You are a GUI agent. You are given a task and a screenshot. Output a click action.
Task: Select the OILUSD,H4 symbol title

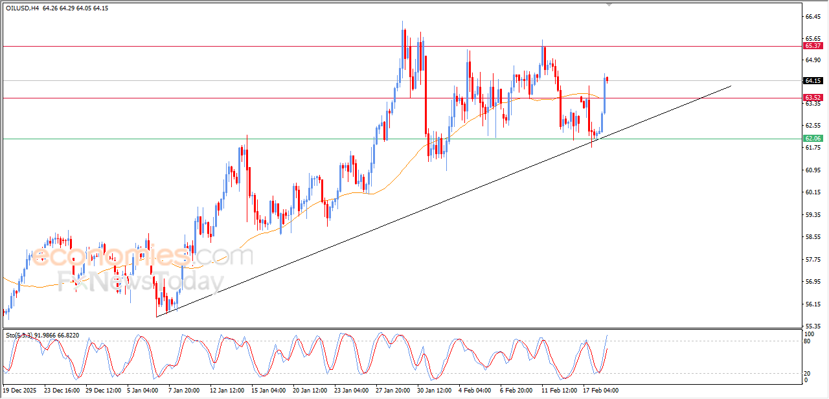[23, 8]
